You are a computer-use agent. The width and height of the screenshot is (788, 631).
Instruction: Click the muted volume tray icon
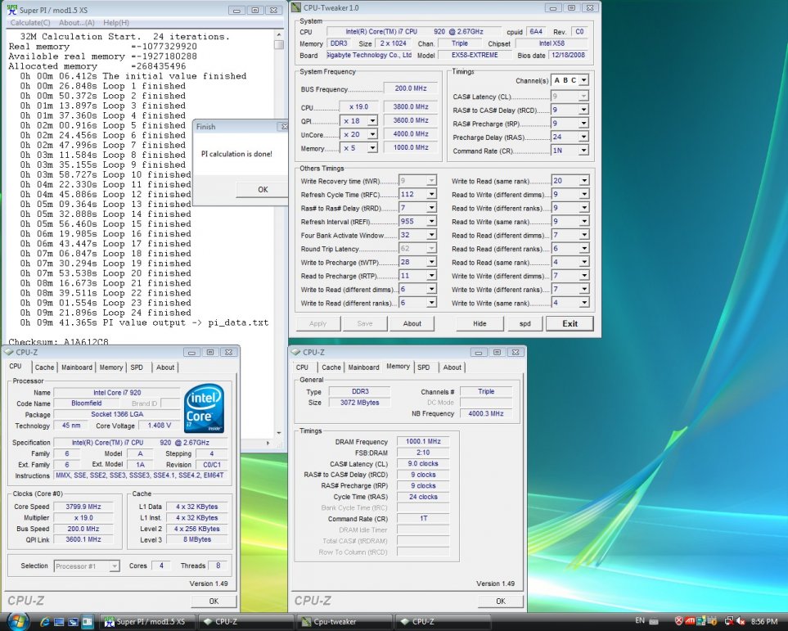point(740,622)
